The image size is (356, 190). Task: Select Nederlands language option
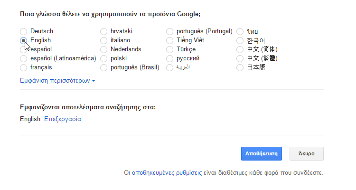click(104, 49)
